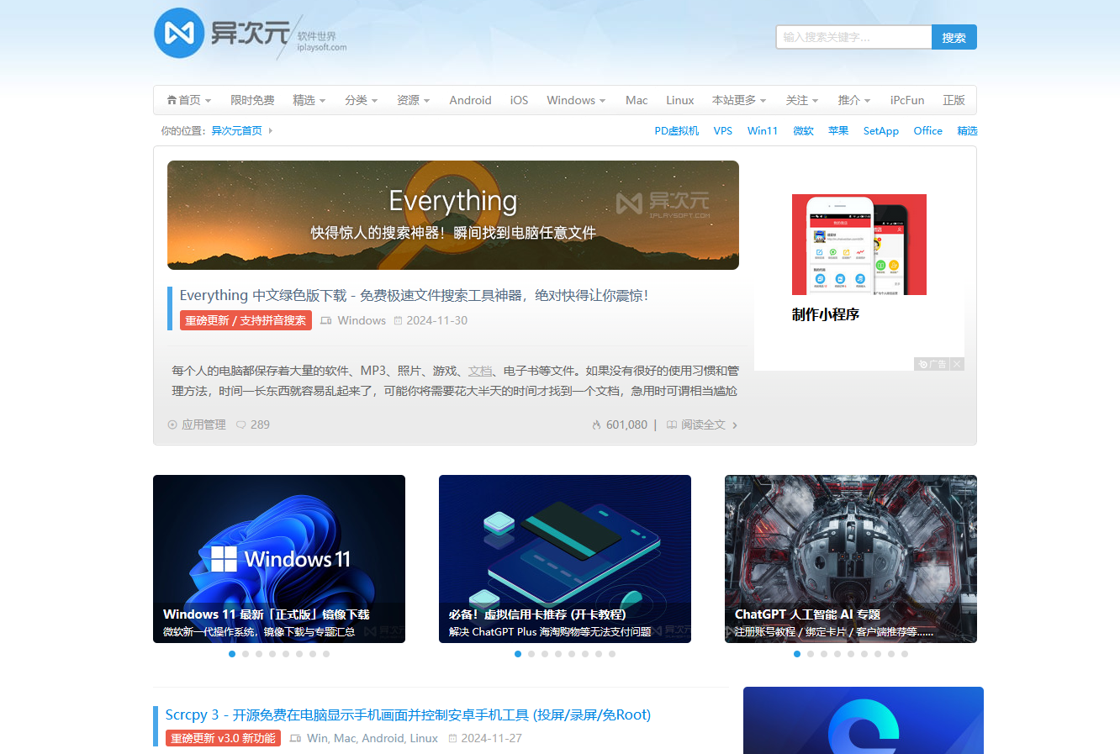Expand the 分类 dropdown menu

tap(361, 100)
